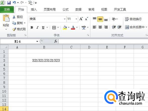Viewport: 148px width, 111px height.
Task: Toggle Bold formatting
Action: [x=32, y=27]
